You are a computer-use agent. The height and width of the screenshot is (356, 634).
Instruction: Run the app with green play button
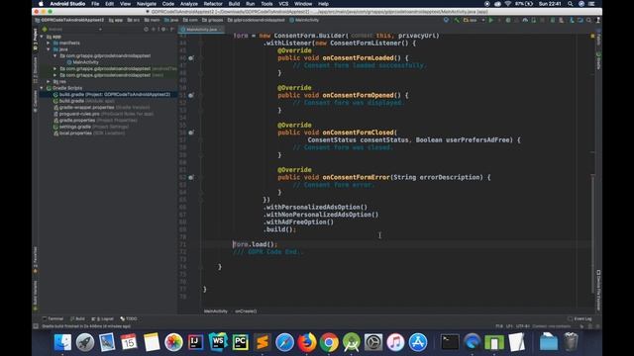(491, 20)
